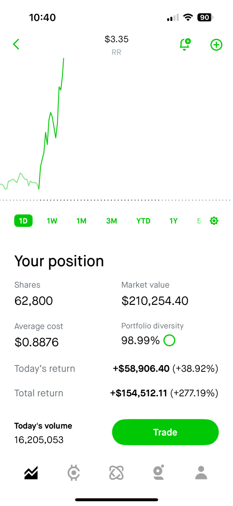This screenshot has width=233, height=506.
Task: Open the account profile tab
Action: click(x=201, y=472)
